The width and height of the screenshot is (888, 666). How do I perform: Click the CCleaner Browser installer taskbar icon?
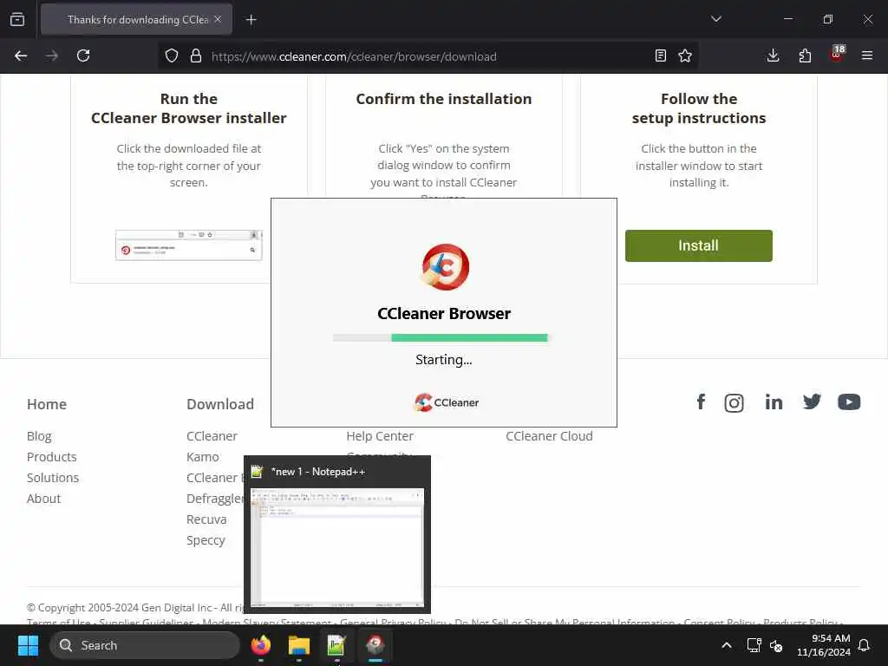click(375, 645)
